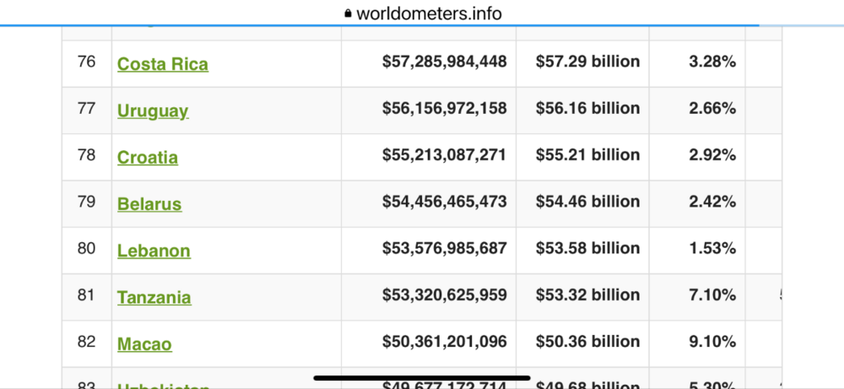Tap the lock icon beside the site address
This screenshot has width=844, height=389.
click(x=347, y=14)
